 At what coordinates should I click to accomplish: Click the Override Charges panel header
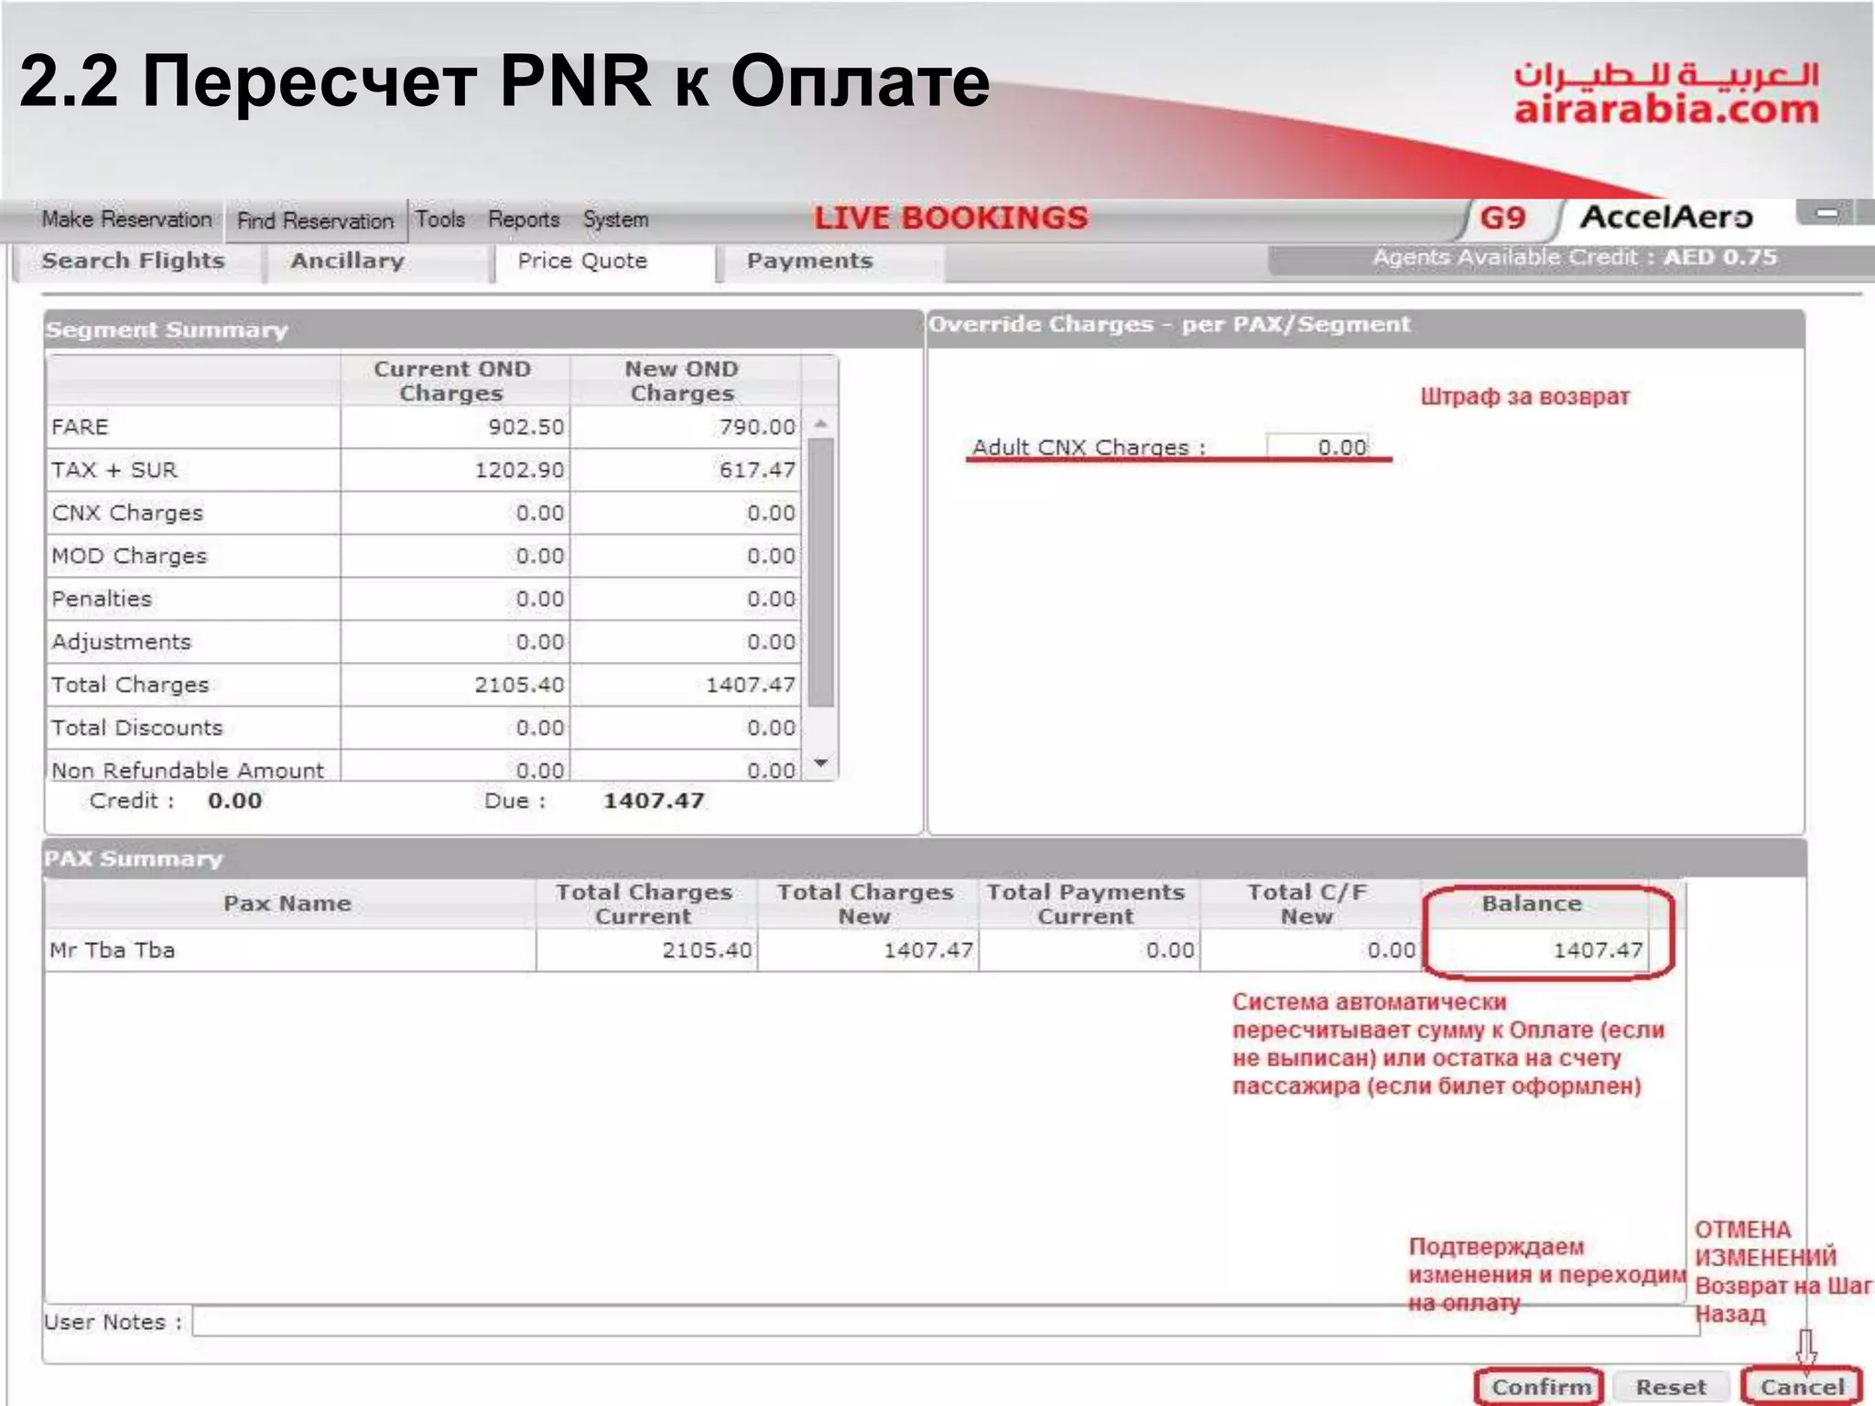1364,327
